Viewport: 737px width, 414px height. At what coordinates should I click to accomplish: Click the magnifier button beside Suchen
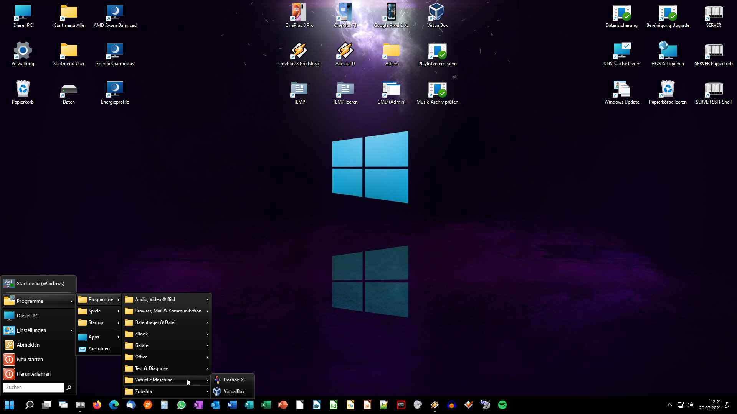[x=69, y=388]
